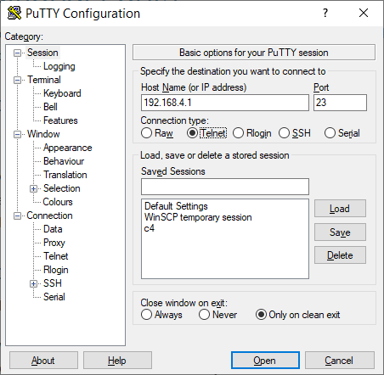Viewport: 384px width, 375px height.
Task: Expand the SSH tree node
Action: coord(33,283)
